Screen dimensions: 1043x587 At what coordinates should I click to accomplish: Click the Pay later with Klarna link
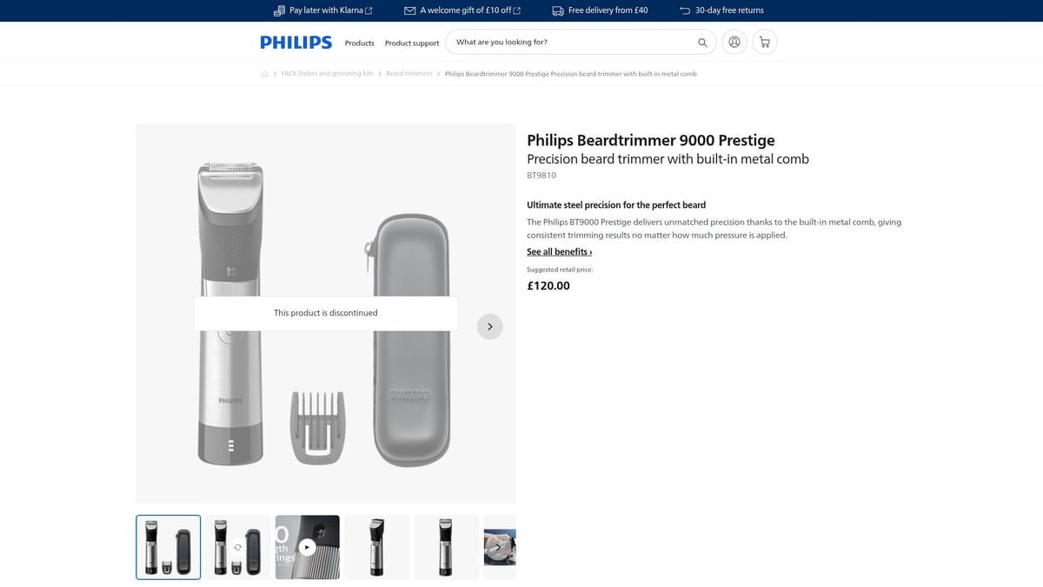[326, 10]
